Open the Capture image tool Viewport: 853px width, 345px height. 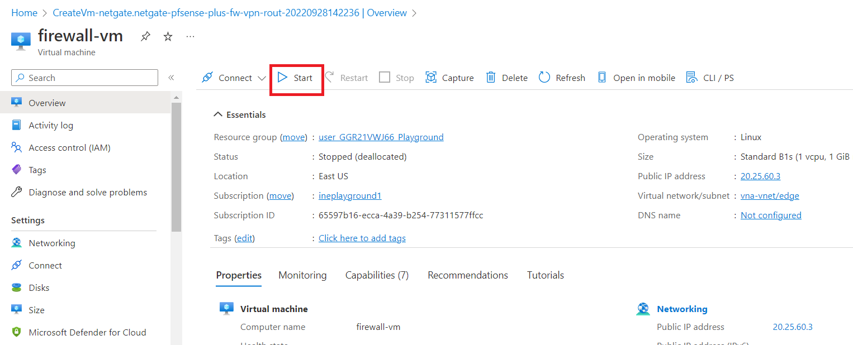(449, 78)
